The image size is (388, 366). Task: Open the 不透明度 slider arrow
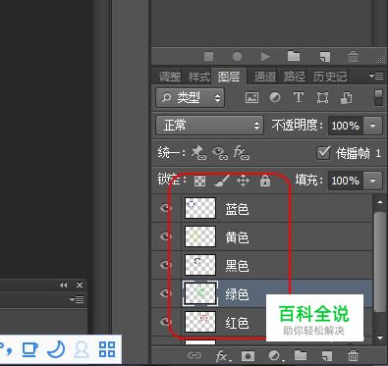pos(372,126)
